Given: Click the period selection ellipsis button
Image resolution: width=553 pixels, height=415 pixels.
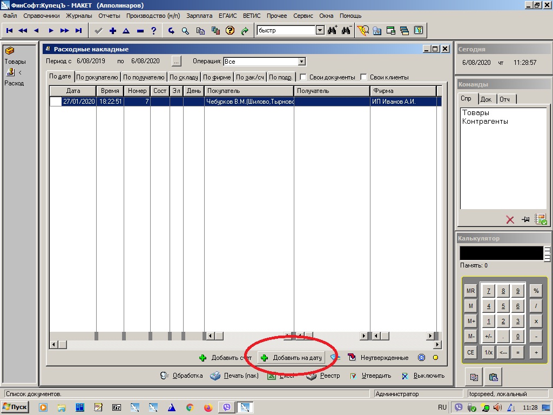Looking at the screenshot, I should 177,61.
